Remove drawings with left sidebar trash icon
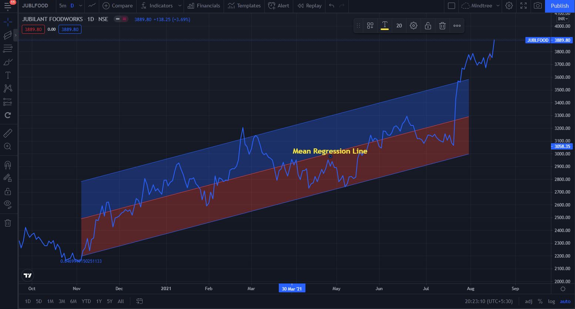The image size is (575, 309). click(x=8, y=223)
